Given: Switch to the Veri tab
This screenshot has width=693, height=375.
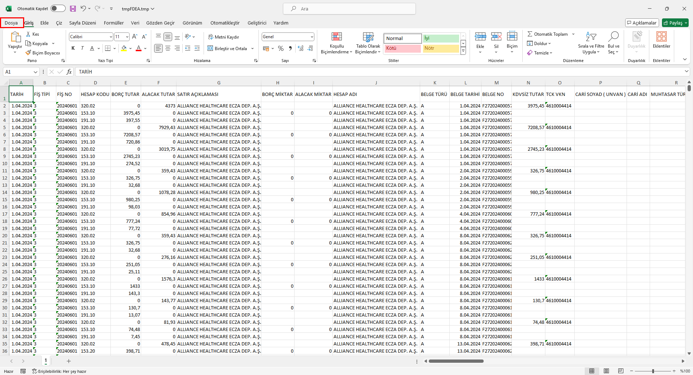Looking at the screenshot, I should pyautogui.click(x=135, y=23).
